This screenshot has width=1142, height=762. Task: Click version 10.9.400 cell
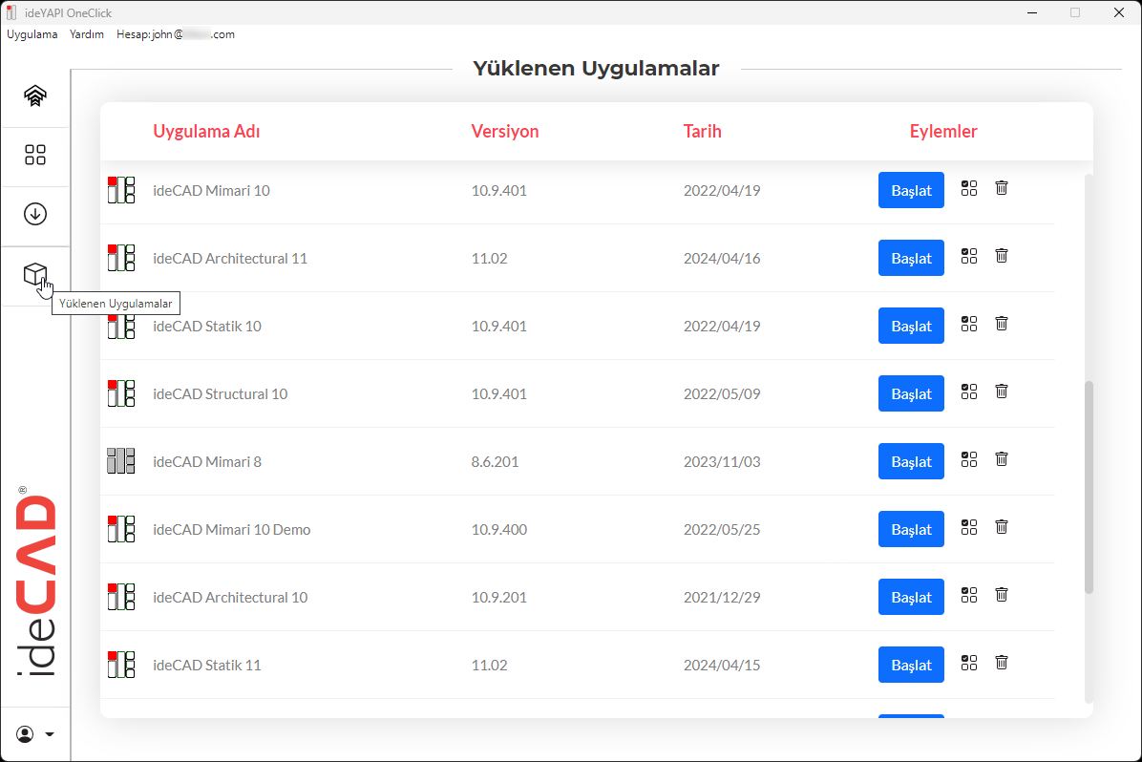(x=498, y=529)
